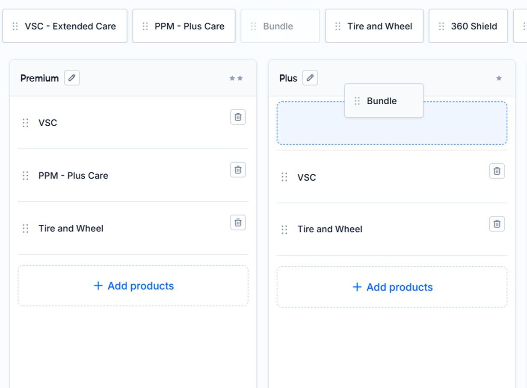Viewport: 527px width, 388px height.
Task: Grab the drag handle of VSC in Premium
Action: (x=26, y=123)
